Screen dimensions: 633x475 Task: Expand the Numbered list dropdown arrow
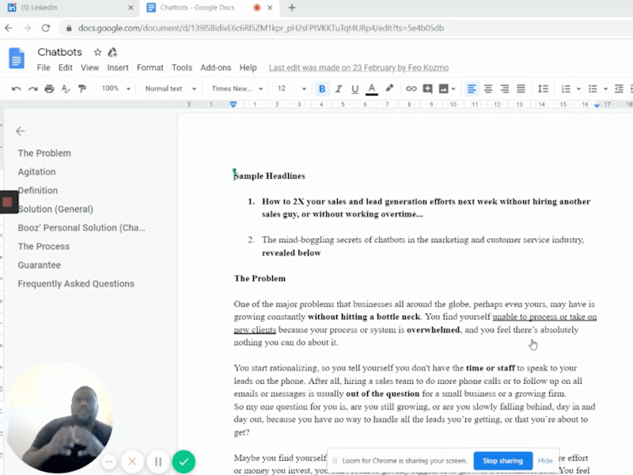[x=578, y=89]
